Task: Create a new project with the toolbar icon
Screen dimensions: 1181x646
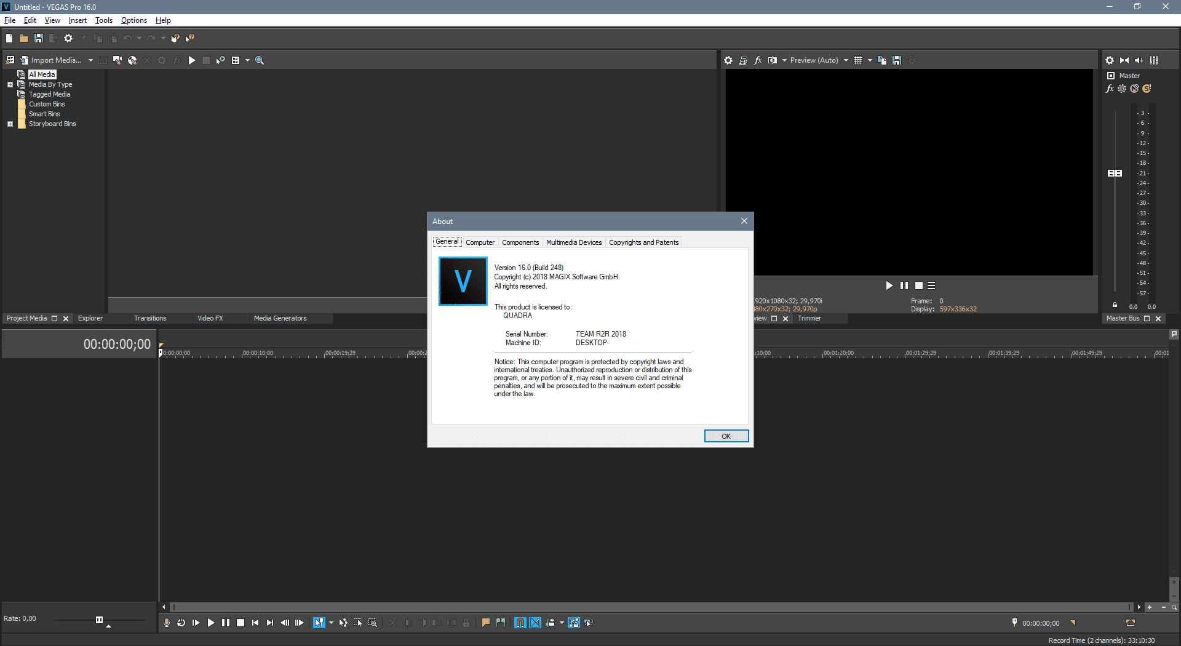Action: [x=9, y=38]
